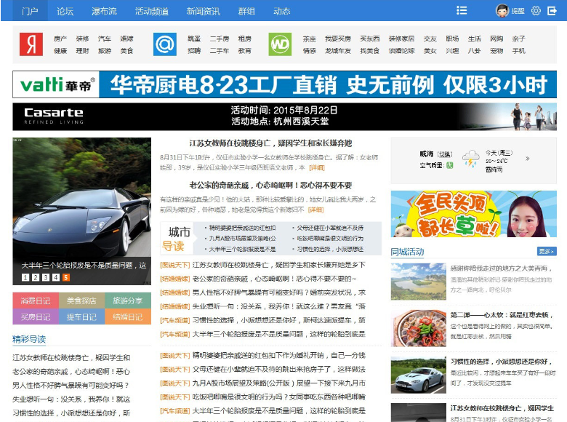Click '更多' beside 同城活动
567x422 pixels.
[547, 252]
